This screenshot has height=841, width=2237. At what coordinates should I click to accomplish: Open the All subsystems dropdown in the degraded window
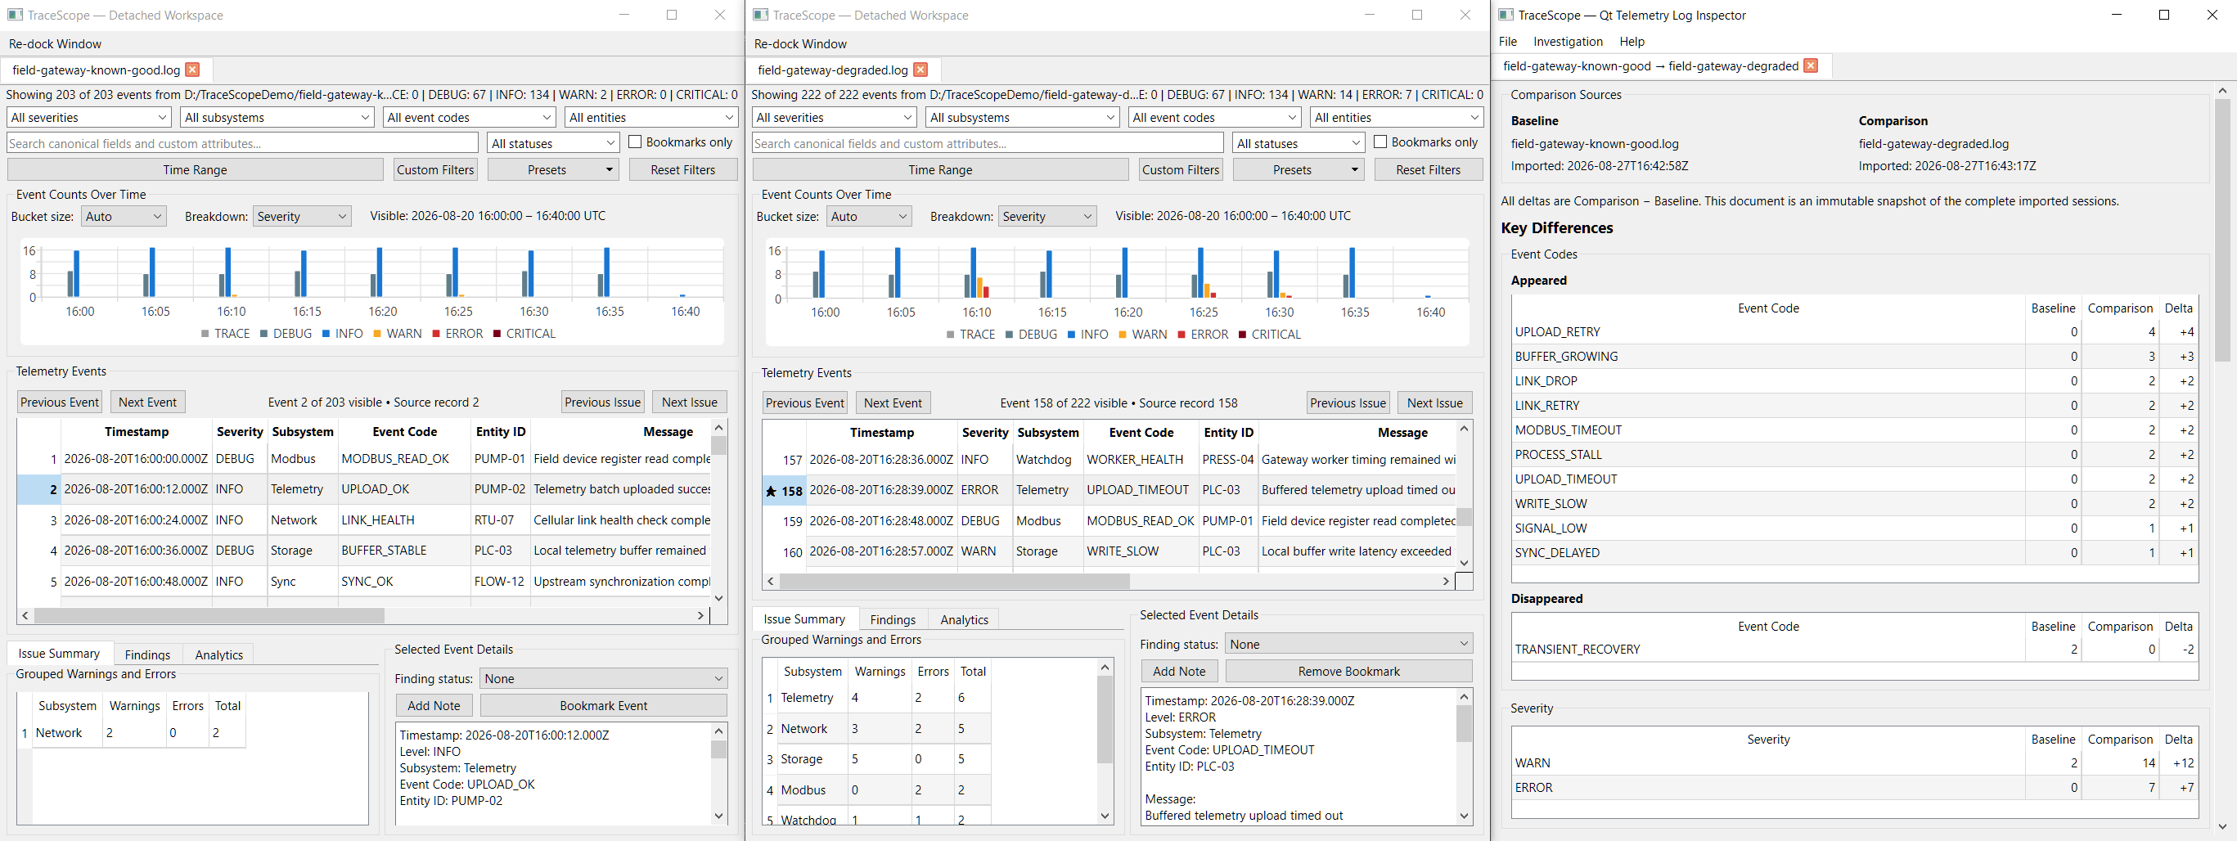click(x=1023, y=117)
